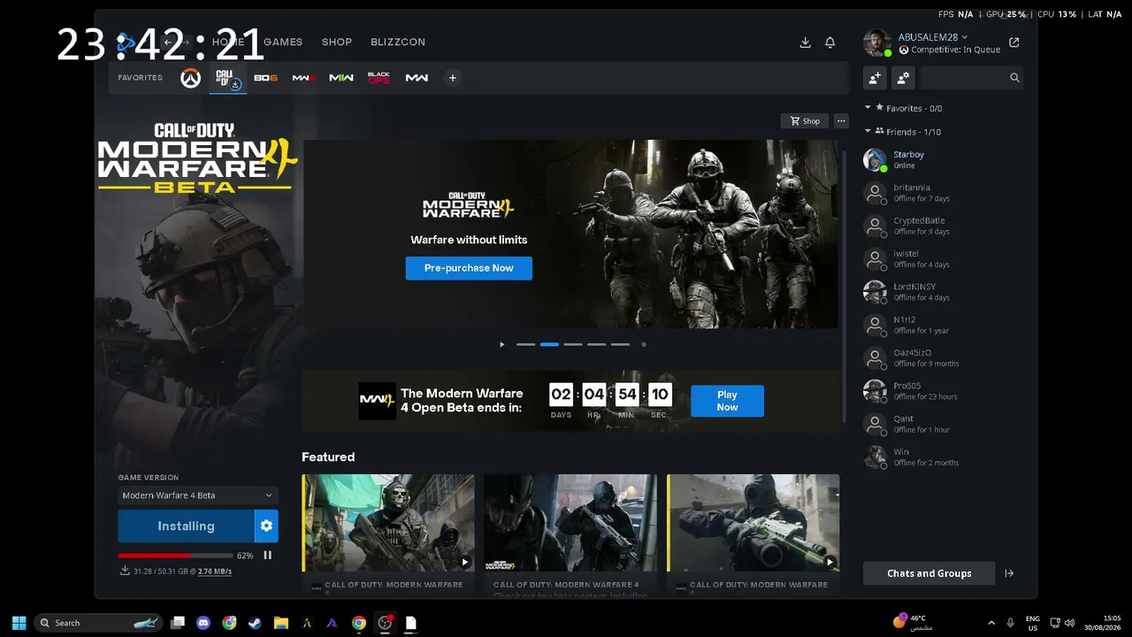Click LordKINSY's profile avatar

pyautogui.click(x=875, y=292)
